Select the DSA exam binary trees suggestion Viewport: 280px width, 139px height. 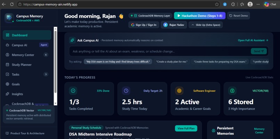coord(118,62)
